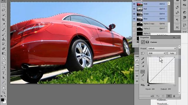Choose Threshold... from the adjustment menu

pos(162,104)
